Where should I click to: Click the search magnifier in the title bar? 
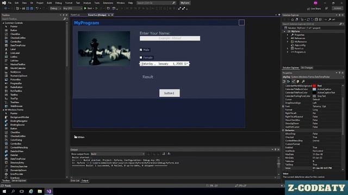point(174,3)
